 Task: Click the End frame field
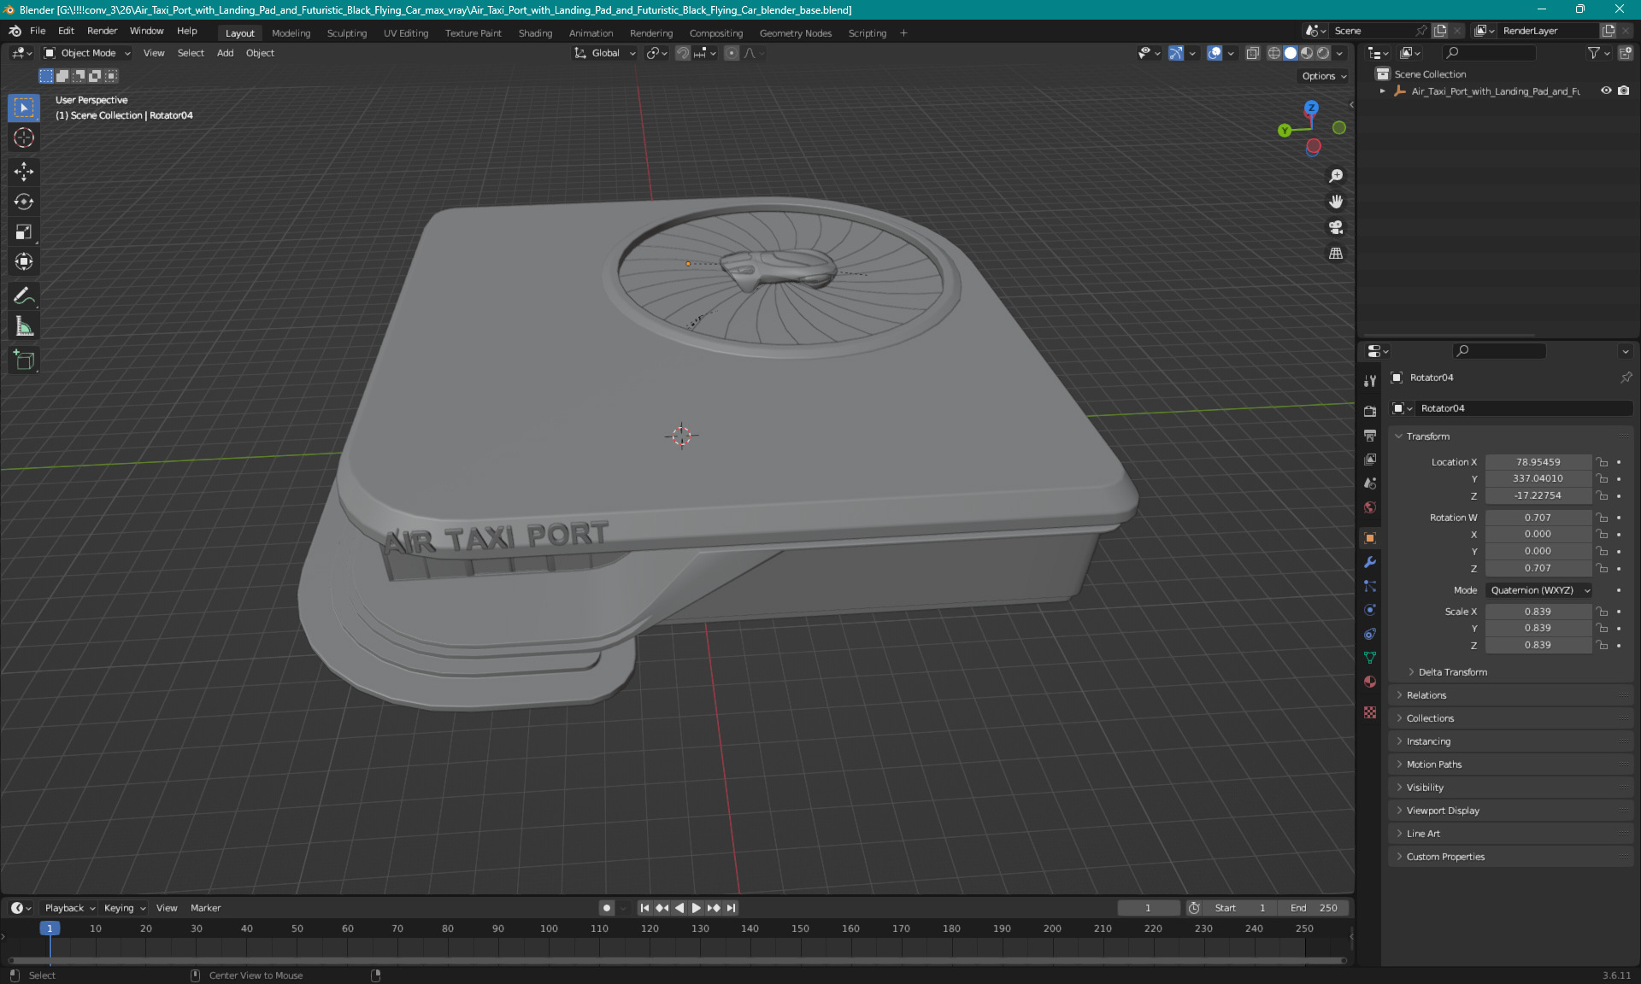[1314, 908]
